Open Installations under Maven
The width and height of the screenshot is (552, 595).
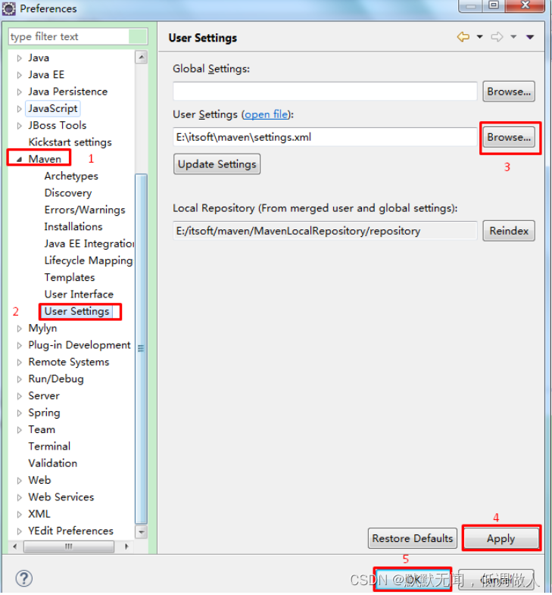(x=73, y=227)
